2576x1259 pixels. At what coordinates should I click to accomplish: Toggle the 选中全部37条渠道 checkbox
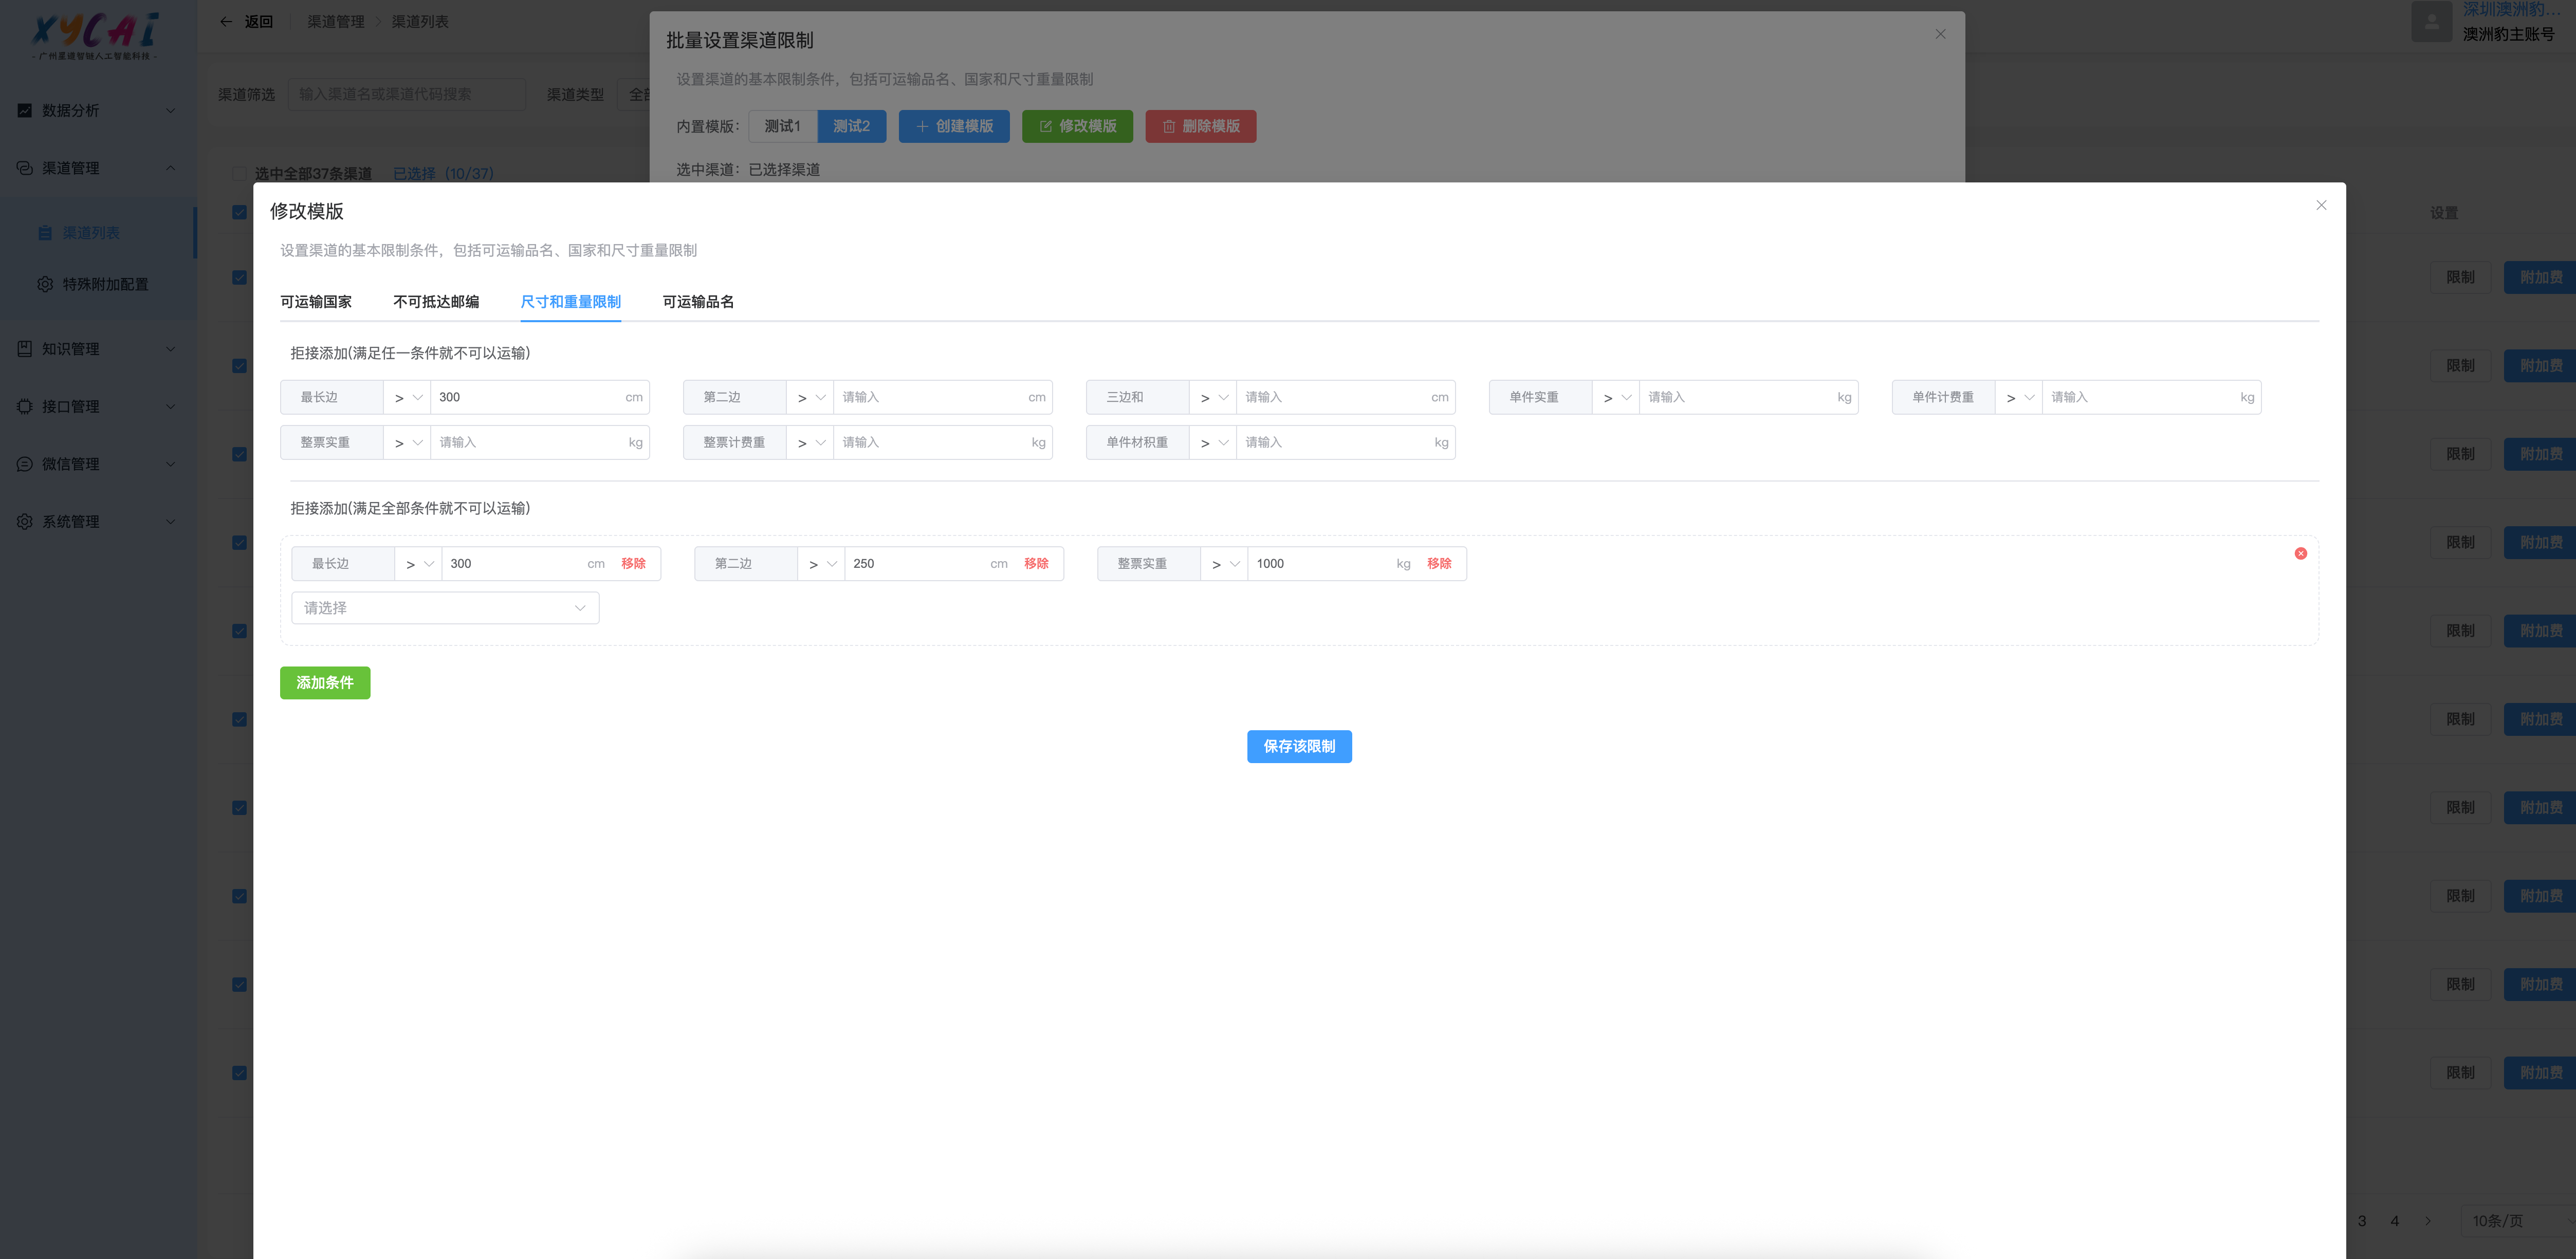tap(239, 173)
